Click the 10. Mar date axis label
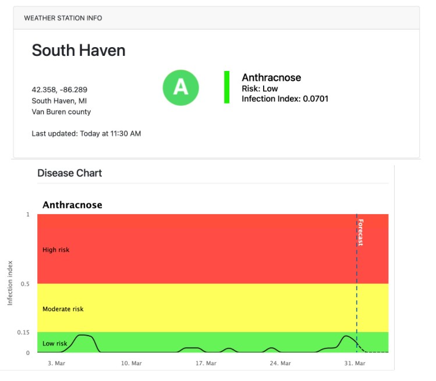Screen dimensions: 436x381 (x=131, y=364)
